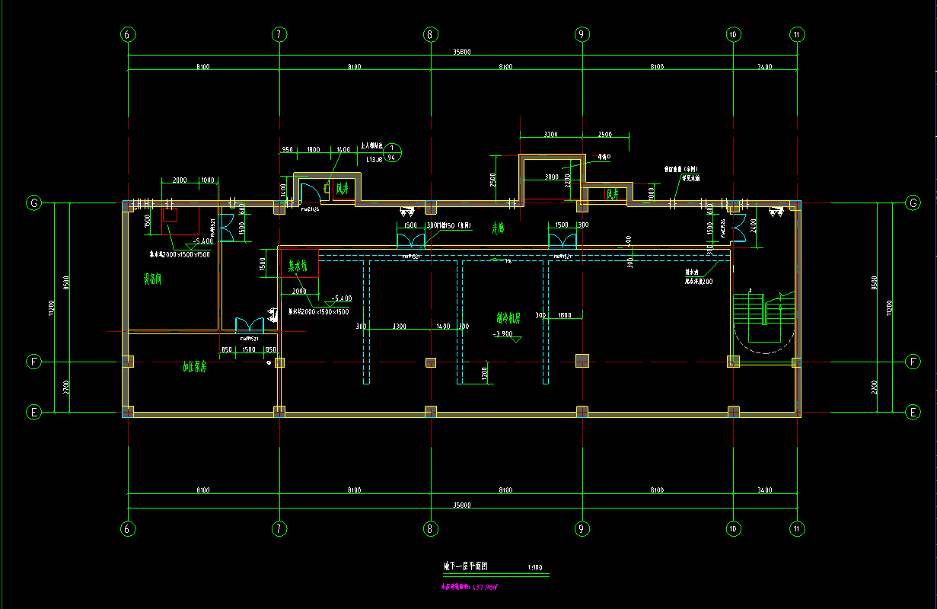The image size is (937, 609).
Task: Click the bottom axis bubble numbered 11
Action: 797,528
